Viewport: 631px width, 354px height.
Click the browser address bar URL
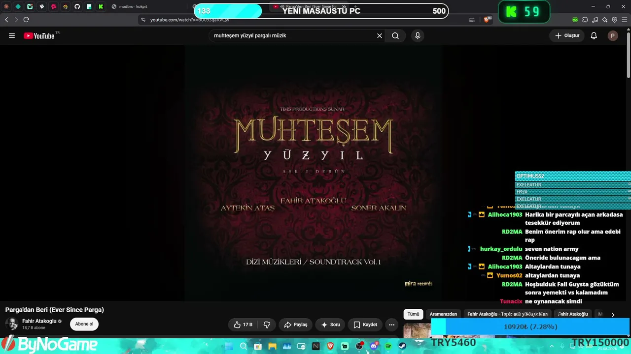190,20
